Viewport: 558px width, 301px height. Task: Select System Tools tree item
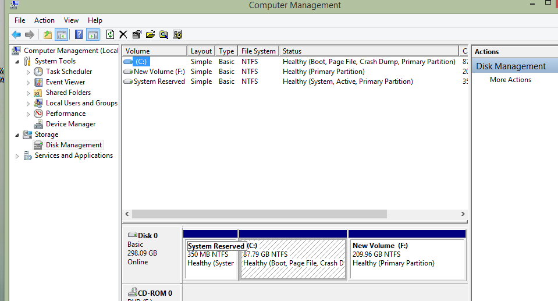coord(55,61)
